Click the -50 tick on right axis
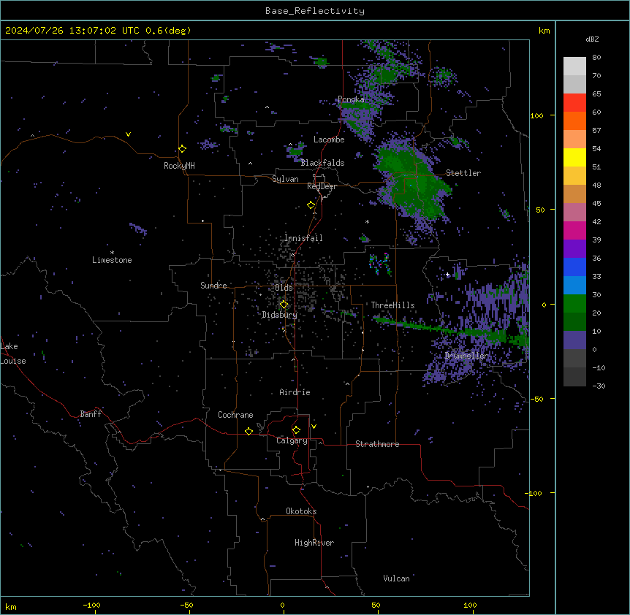 click(x=536, y=399)
